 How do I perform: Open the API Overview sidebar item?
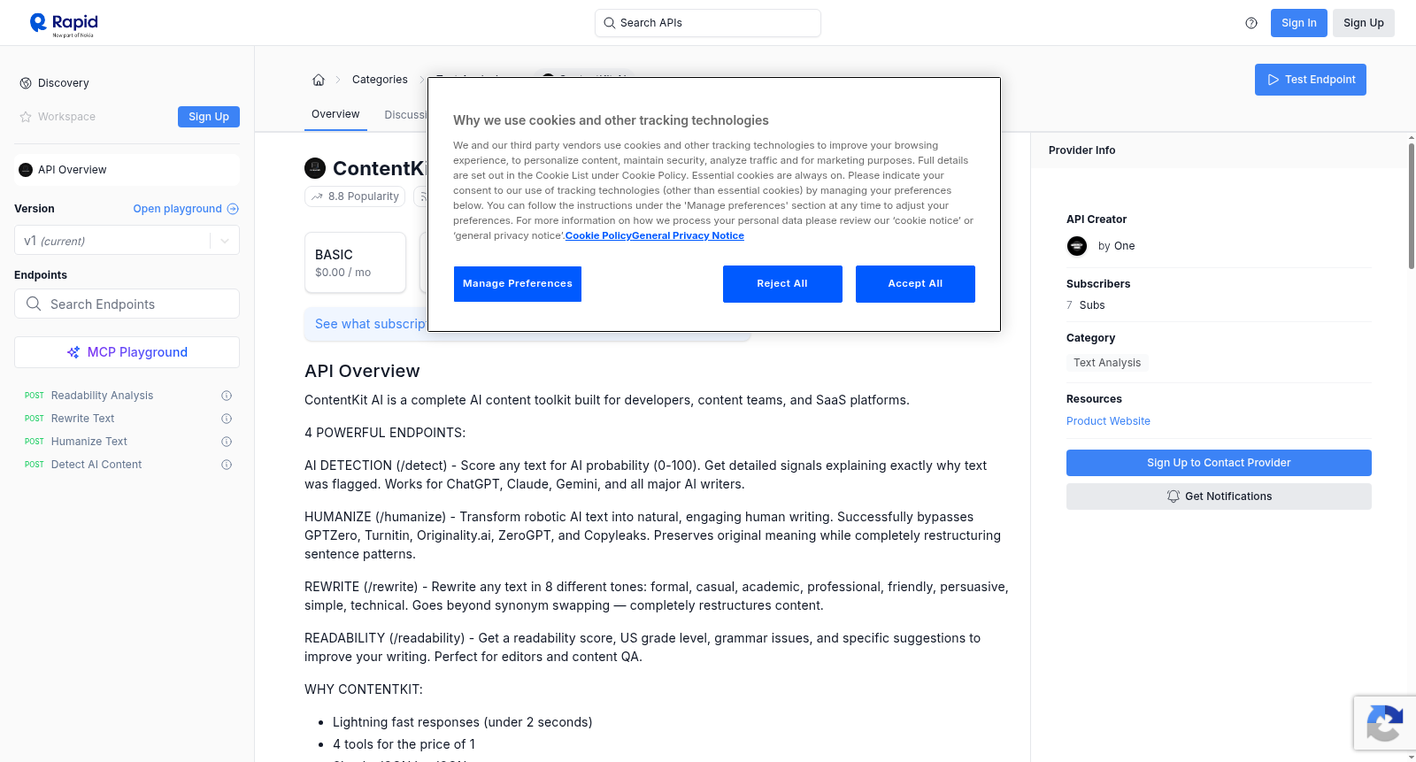[x=127, y=170]
